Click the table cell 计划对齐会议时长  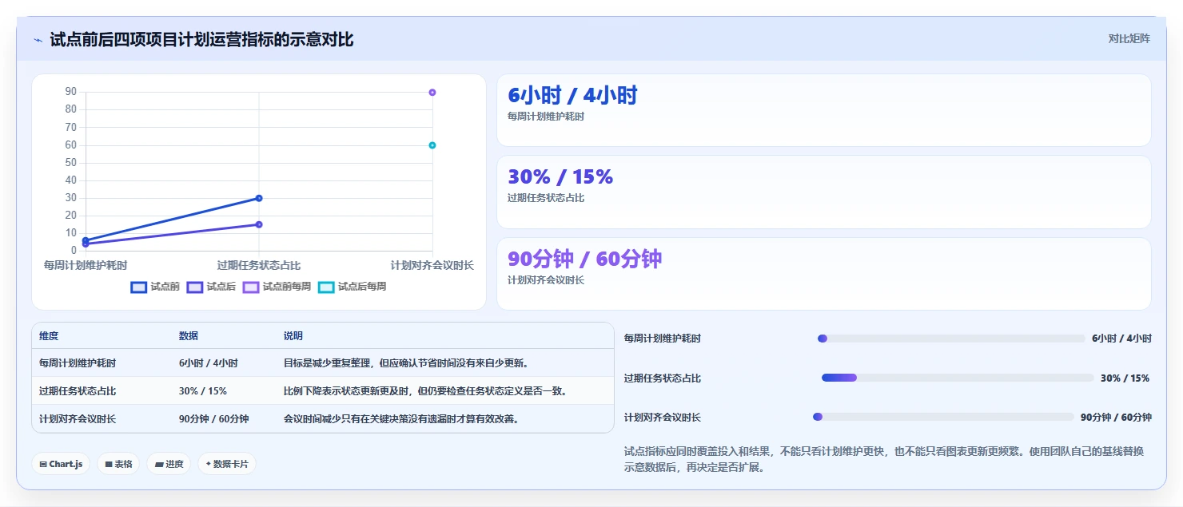pos(78,419)
